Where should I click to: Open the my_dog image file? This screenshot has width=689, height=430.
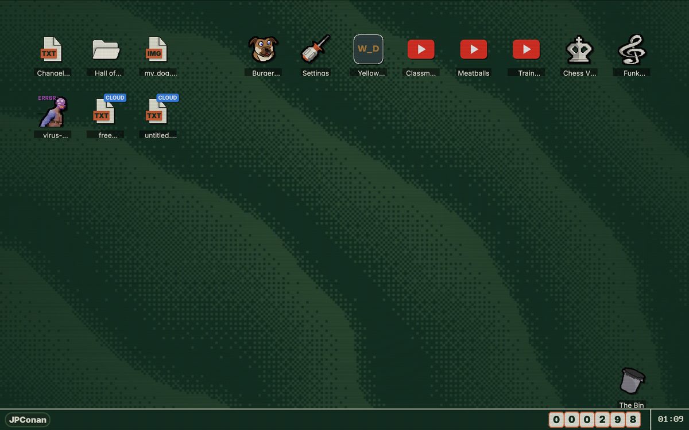157,50
